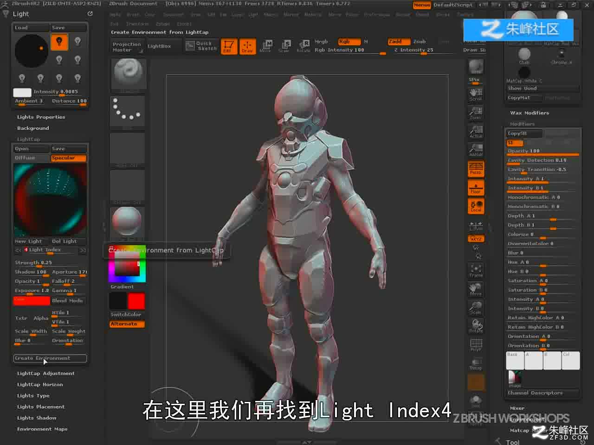Click the LightCap preview sphere

(50, 200)
